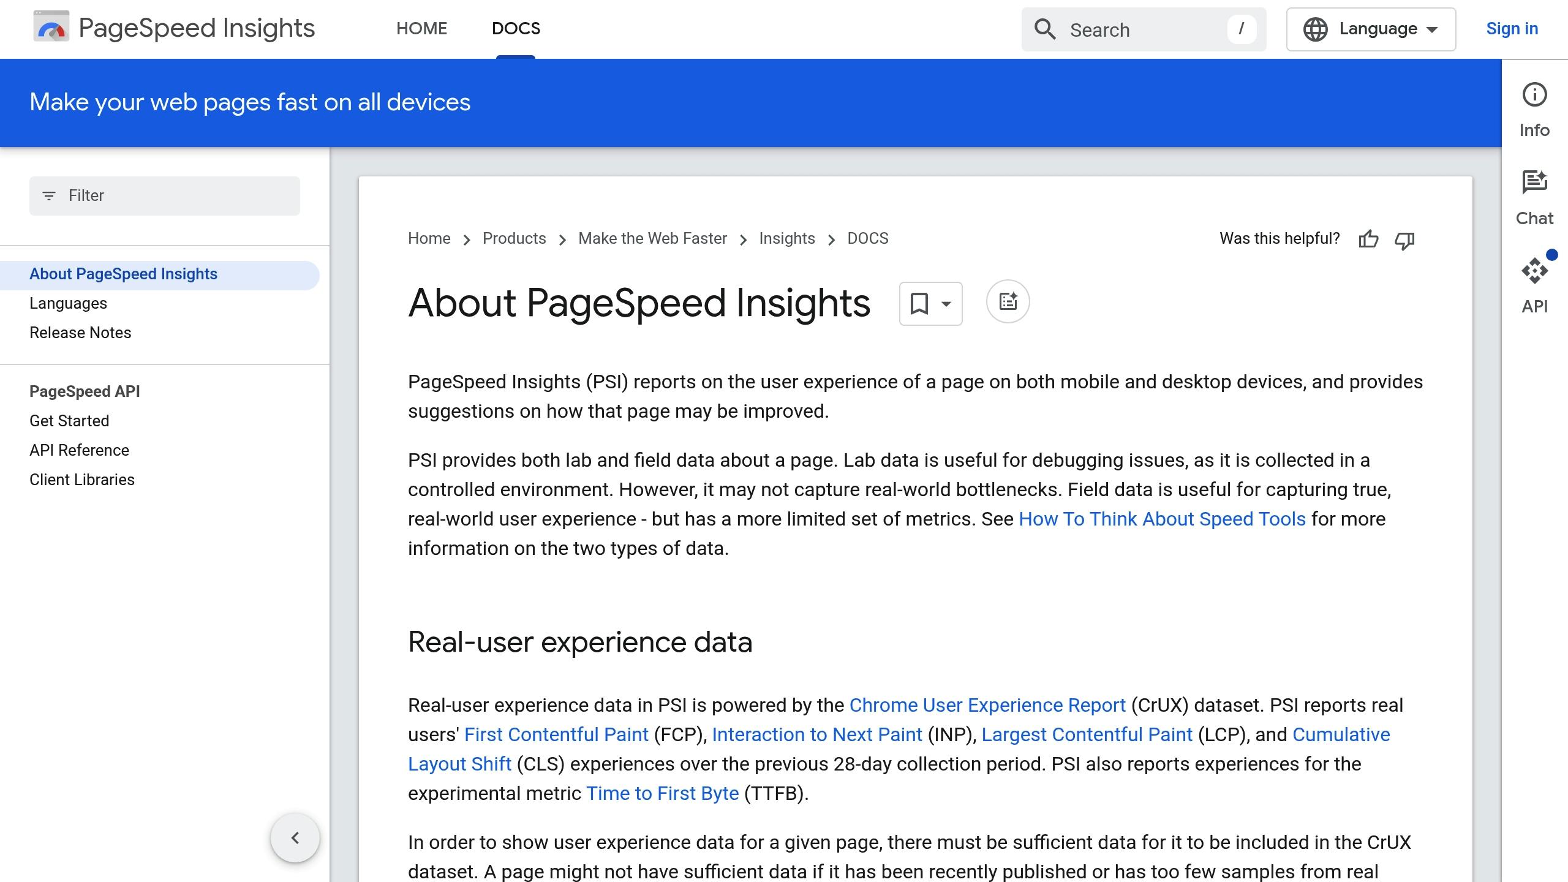The image size is (1568, 882).
Task: Click the Search input field
Action: point(1144,29)
